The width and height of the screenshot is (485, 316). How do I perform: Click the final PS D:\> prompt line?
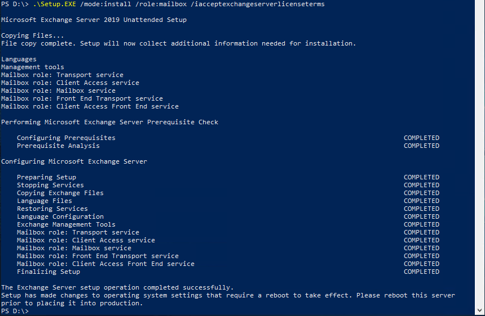pyautogui.click(x=15, y=311)
